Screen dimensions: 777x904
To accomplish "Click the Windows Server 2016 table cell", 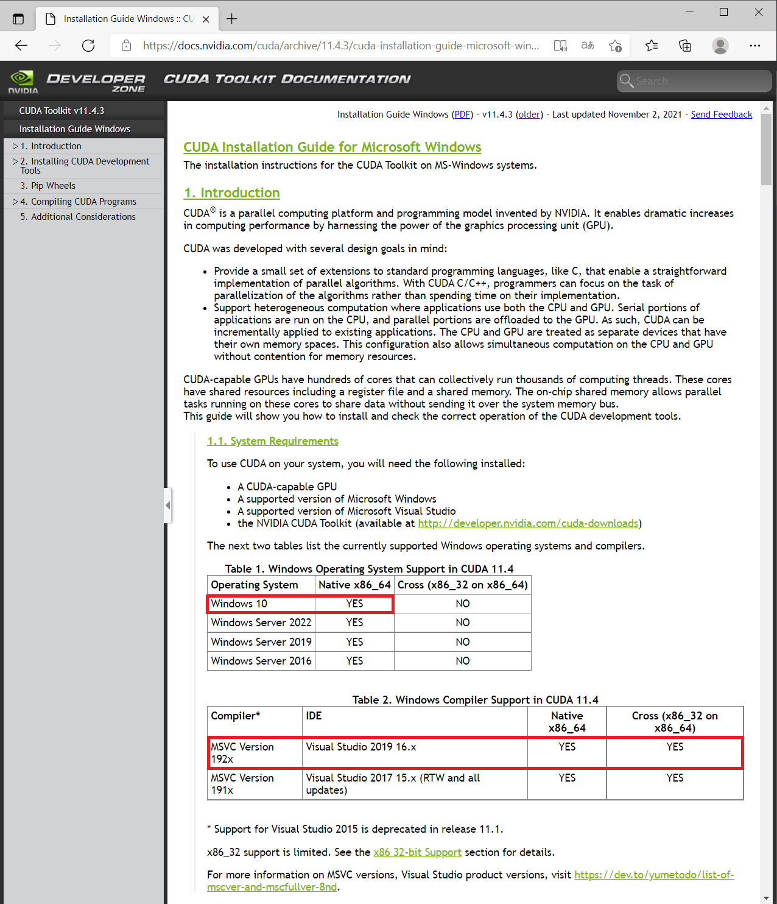I will (261, 661).
